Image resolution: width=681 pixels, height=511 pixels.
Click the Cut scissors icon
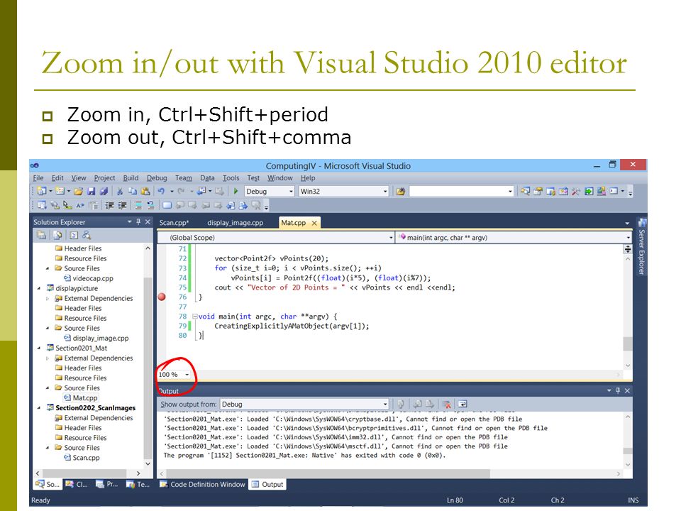119,191
